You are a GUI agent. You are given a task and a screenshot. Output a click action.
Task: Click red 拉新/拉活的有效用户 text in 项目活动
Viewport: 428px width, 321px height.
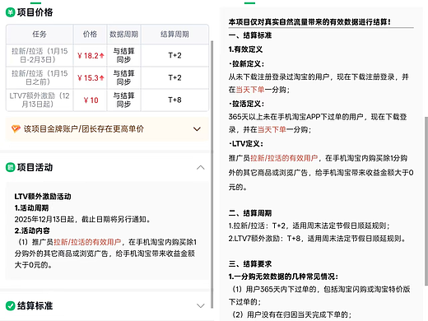(87, 242)
